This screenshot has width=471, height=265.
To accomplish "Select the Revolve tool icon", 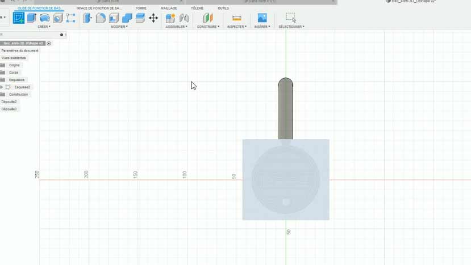I will [x=45, y=18].
